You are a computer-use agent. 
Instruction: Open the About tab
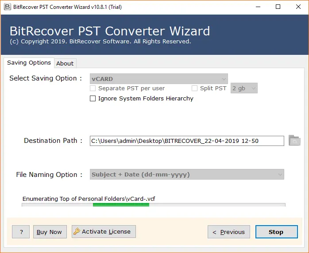[65, 63]
